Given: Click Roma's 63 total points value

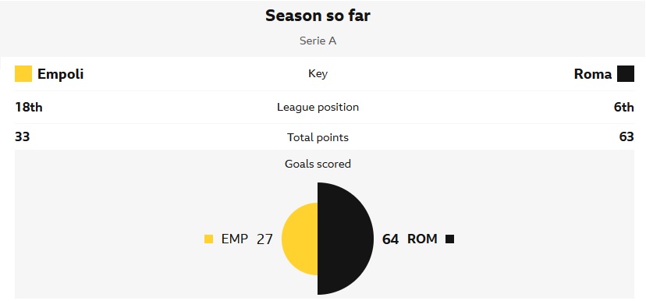Looking at the screenshot, I should (x=626, y=137).
